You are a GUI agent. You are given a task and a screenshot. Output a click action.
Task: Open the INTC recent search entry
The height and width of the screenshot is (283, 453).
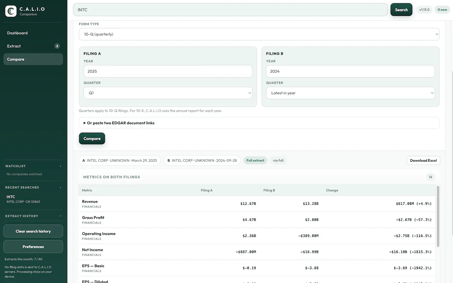click(x=33, y=199)
